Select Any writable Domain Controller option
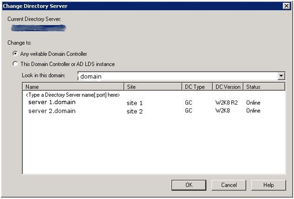This screenshot has height=199, width=294. (x=15, y=54)
